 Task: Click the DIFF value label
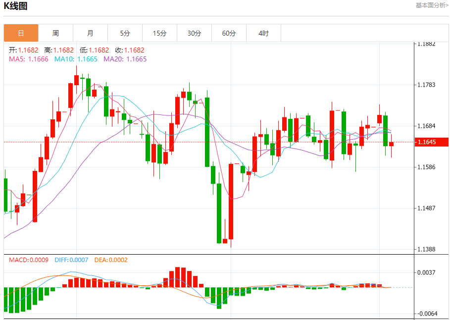(71, 260)
